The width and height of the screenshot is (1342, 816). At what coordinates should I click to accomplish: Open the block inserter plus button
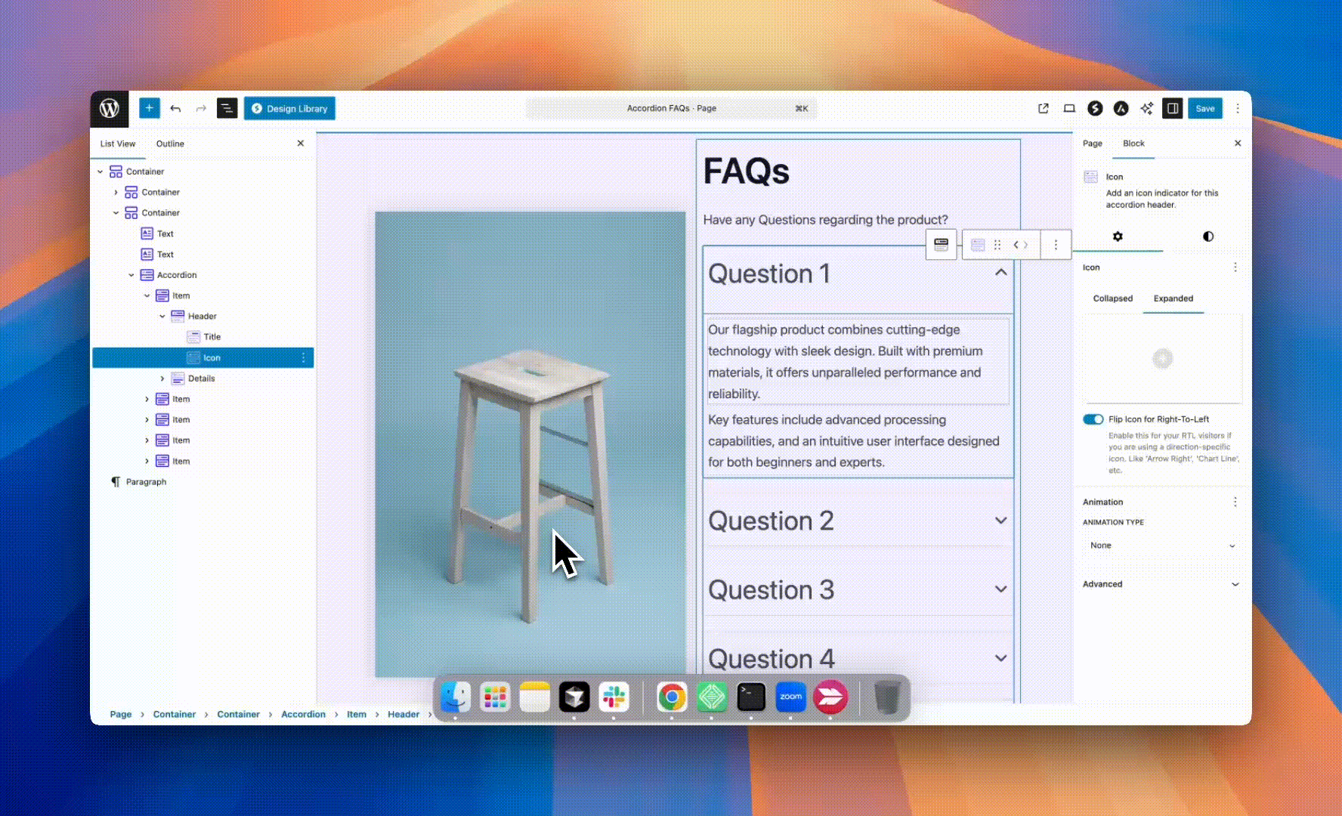tap(149, 109)
